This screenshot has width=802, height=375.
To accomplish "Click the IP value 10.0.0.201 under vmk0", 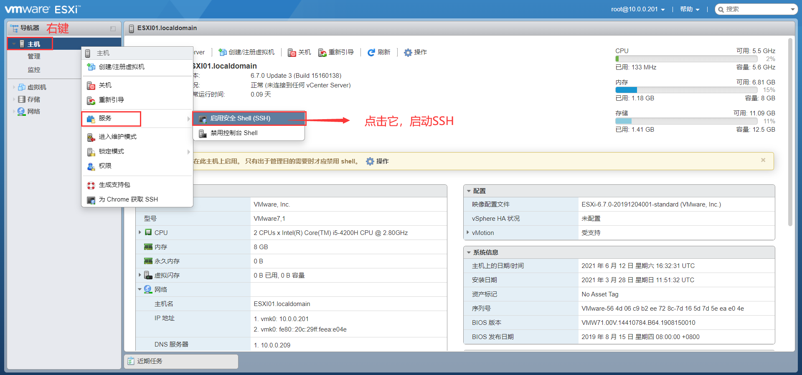I will pos(294,319).
